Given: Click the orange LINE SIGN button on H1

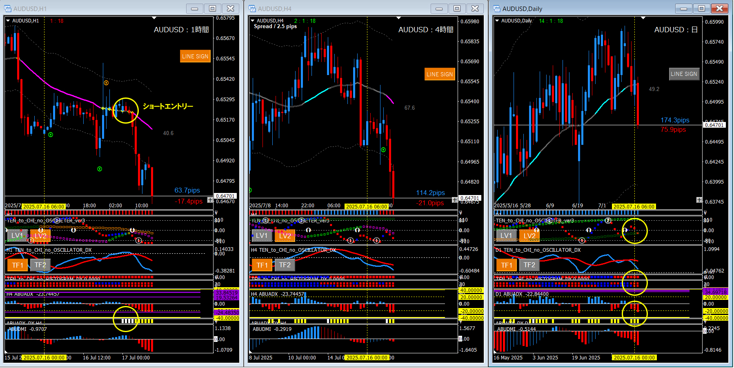Looking at the screenshot, I should pos(195,56).
